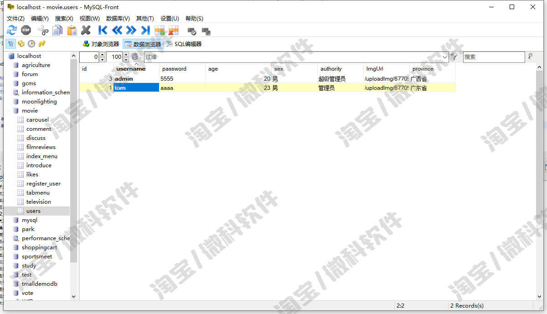
Task: Select the 超级管理员 authority cell
Action: tap(341, 79)
